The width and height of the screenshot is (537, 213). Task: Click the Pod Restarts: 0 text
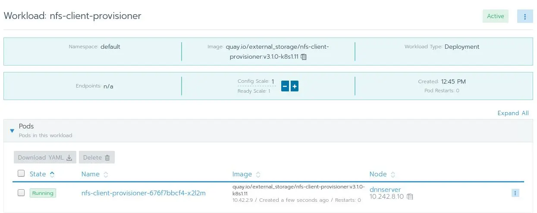click(x=442, y=91)
